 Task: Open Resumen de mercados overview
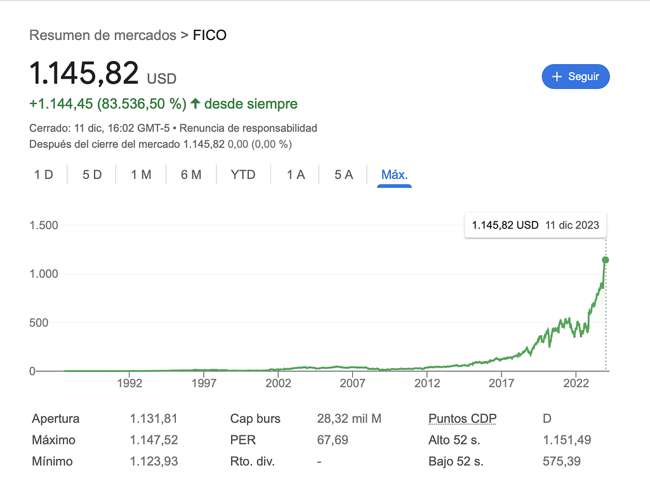[x=102, y=36]
